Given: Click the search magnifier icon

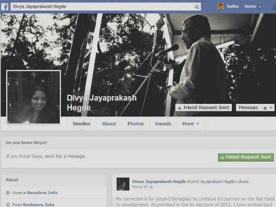Looking at the screenshot, I should coord(197,7).
